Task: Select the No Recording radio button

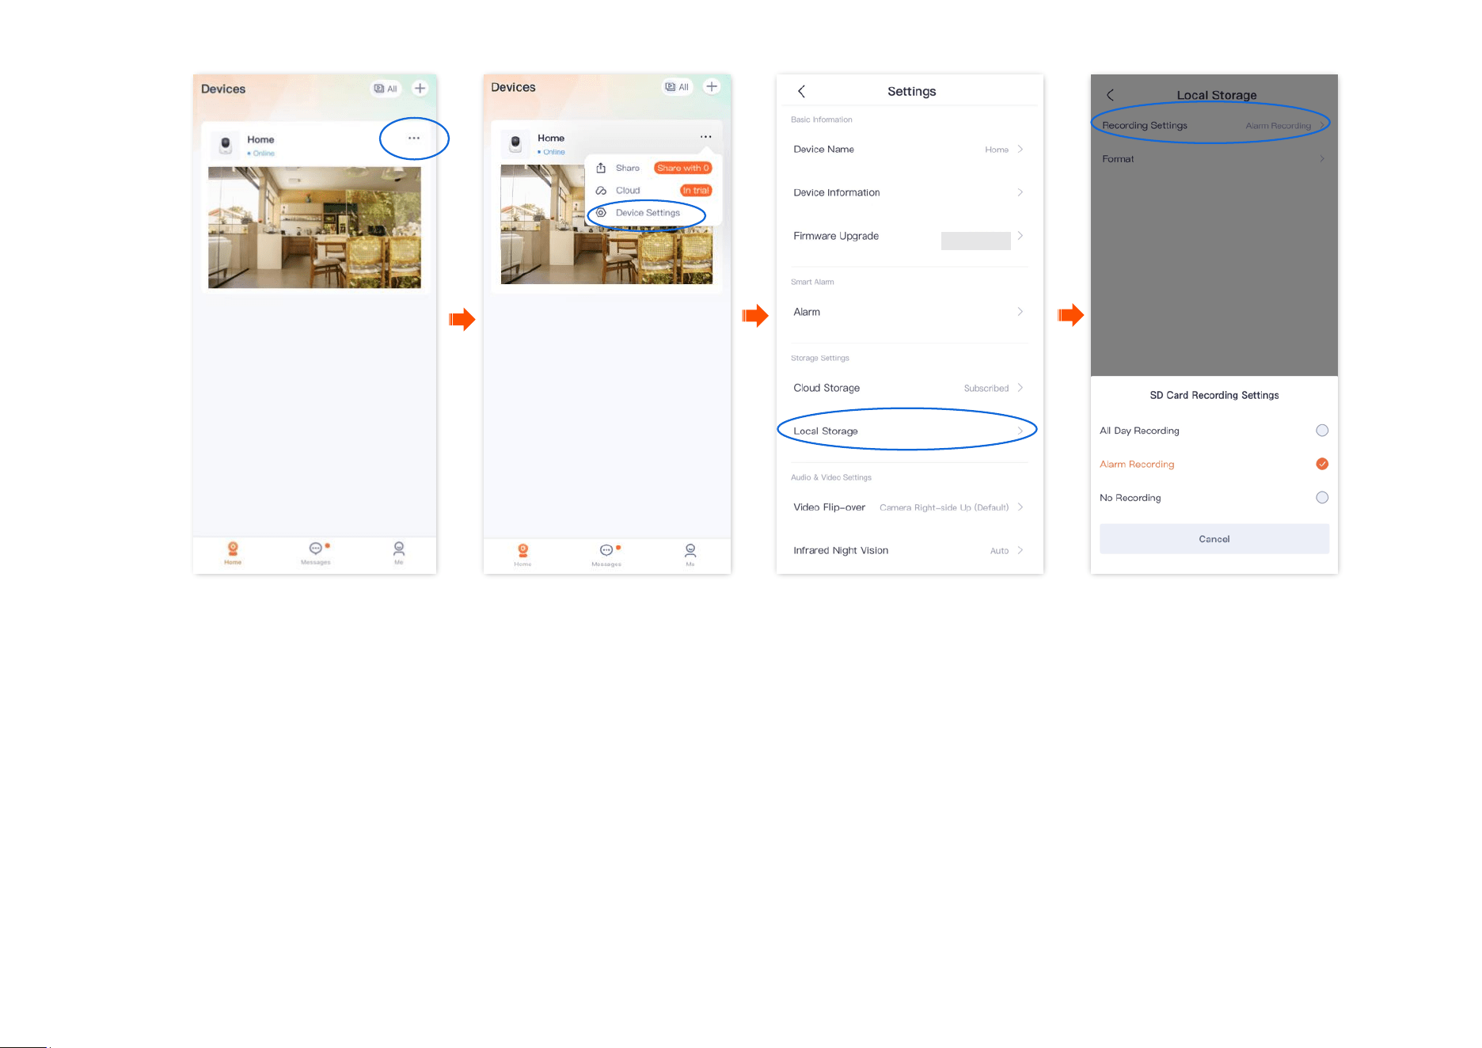Action: [x=1322, y=497]
